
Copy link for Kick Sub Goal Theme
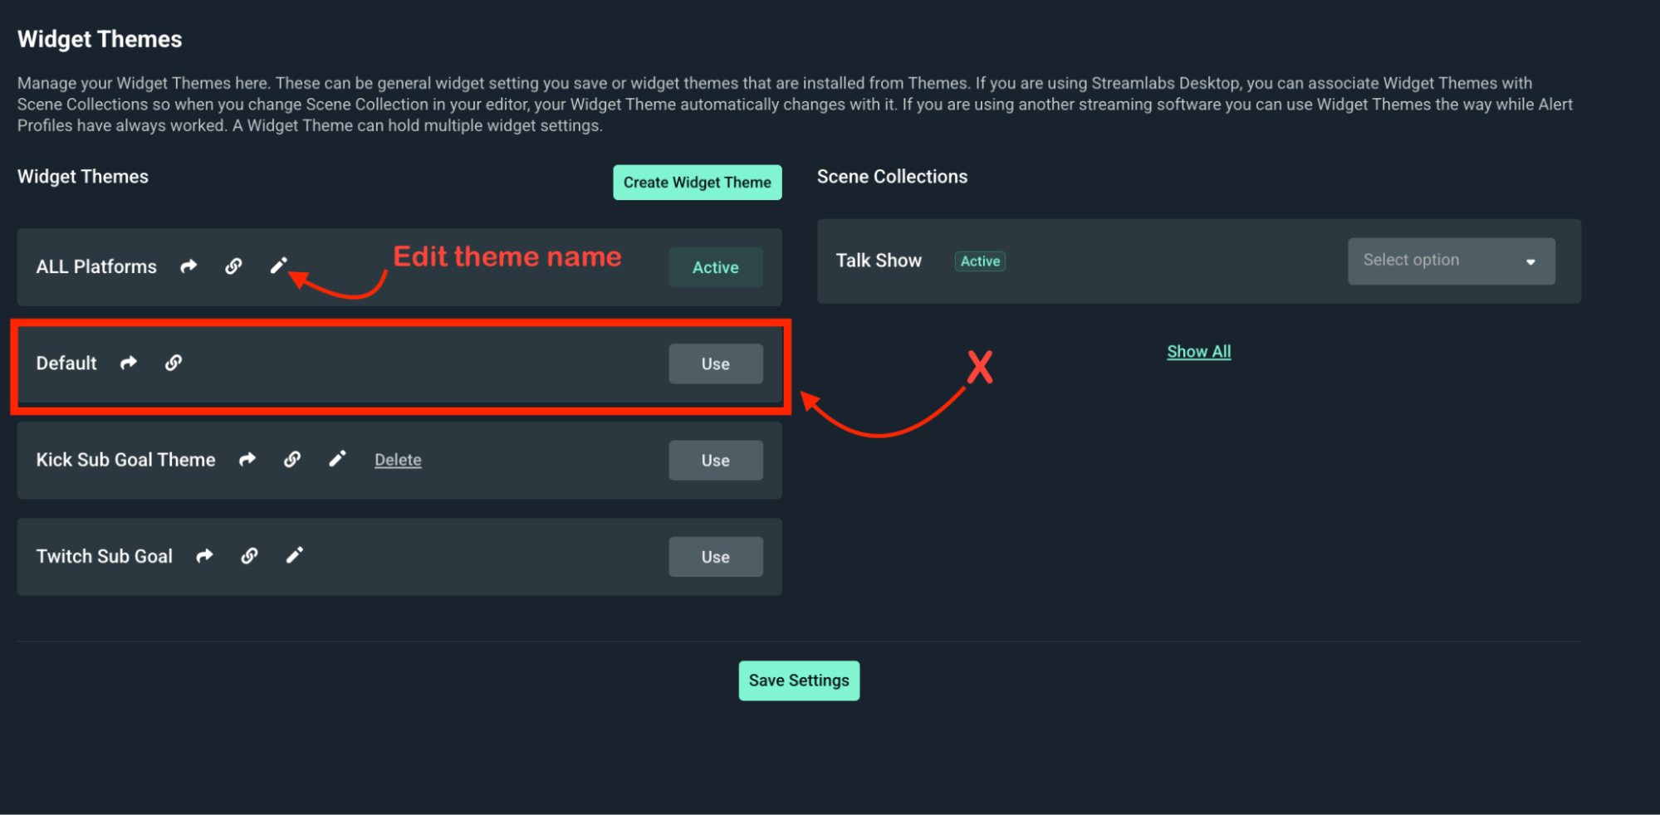(292, 459)
